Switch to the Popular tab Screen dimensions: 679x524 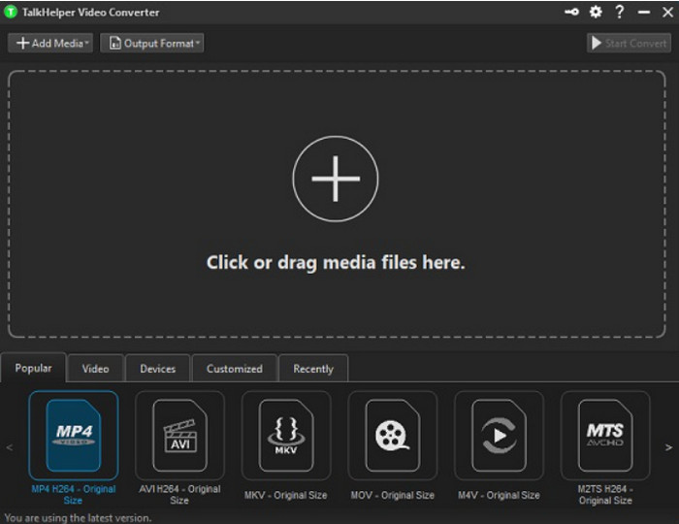33,368
